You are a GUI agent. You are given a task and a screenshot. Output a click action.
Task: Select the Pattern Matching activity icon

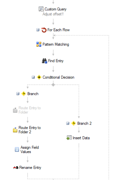click(39, 44)
